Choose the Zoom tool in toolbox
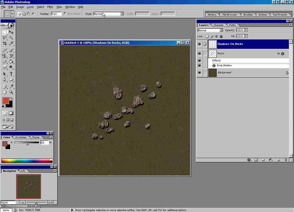This screenshot has width=294, height=212. (11, 92)
